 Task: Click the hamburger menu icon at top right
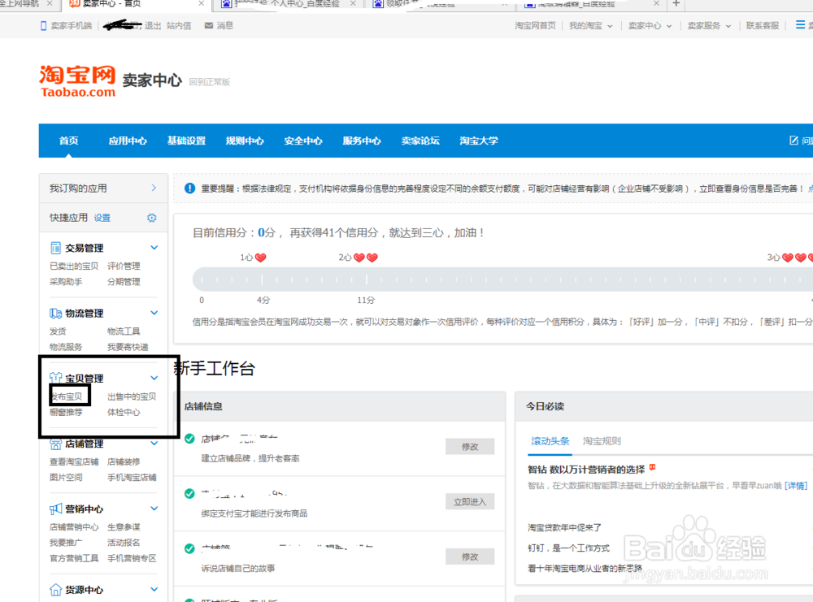click(801, 25)
